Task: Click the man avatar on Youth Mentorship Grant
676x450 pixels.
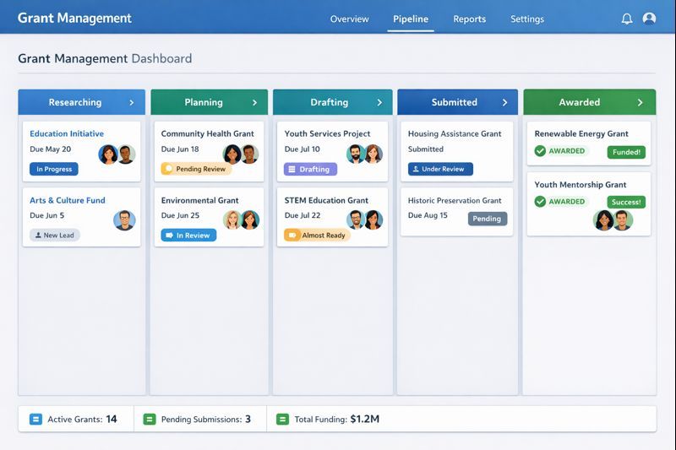Action: (623, 220)
